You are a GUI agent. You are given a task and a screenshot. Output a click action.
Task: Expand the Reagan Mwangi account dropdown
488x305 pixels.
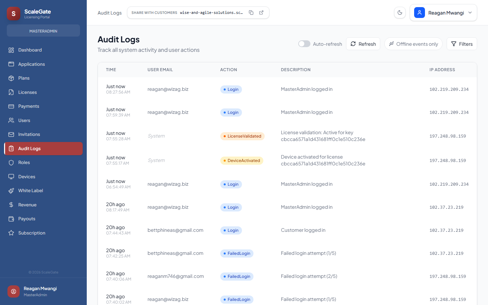[x=443, y=13]
